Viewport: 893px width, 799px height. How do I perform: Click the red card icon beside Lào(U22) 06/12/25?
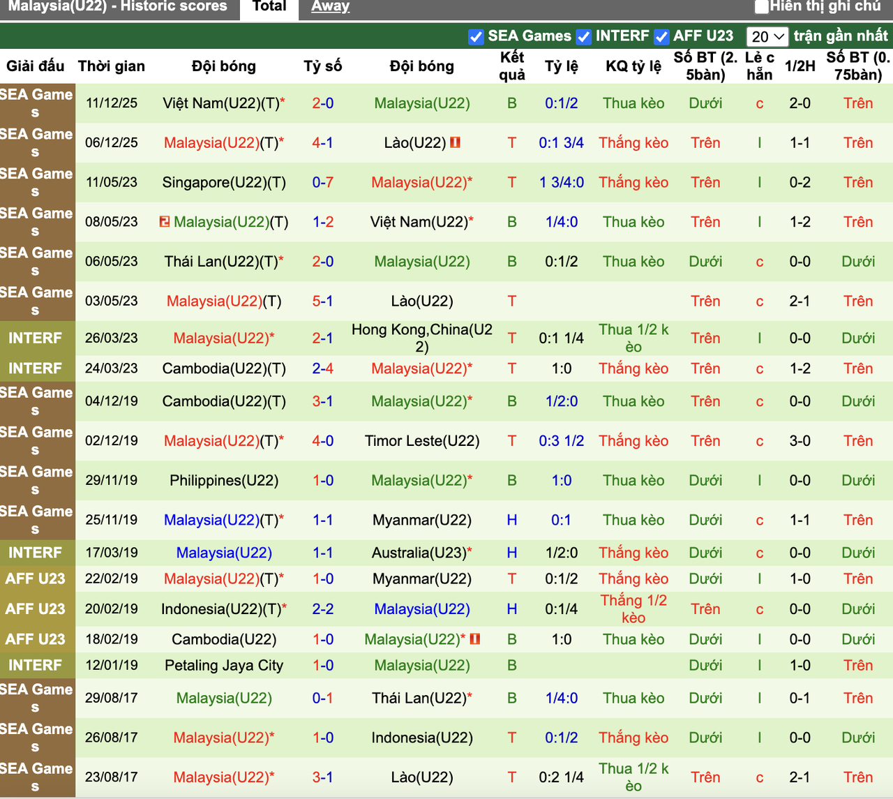click(456, 142)
